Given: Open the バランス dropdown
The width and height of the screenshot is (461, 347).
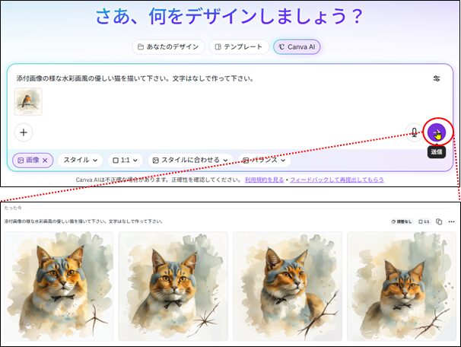Looking at the screenshot, I should [x=265, y=161].
